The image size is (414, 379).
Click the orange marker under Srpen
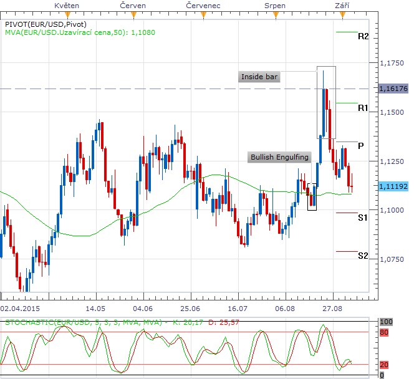[x=275, y=13]
